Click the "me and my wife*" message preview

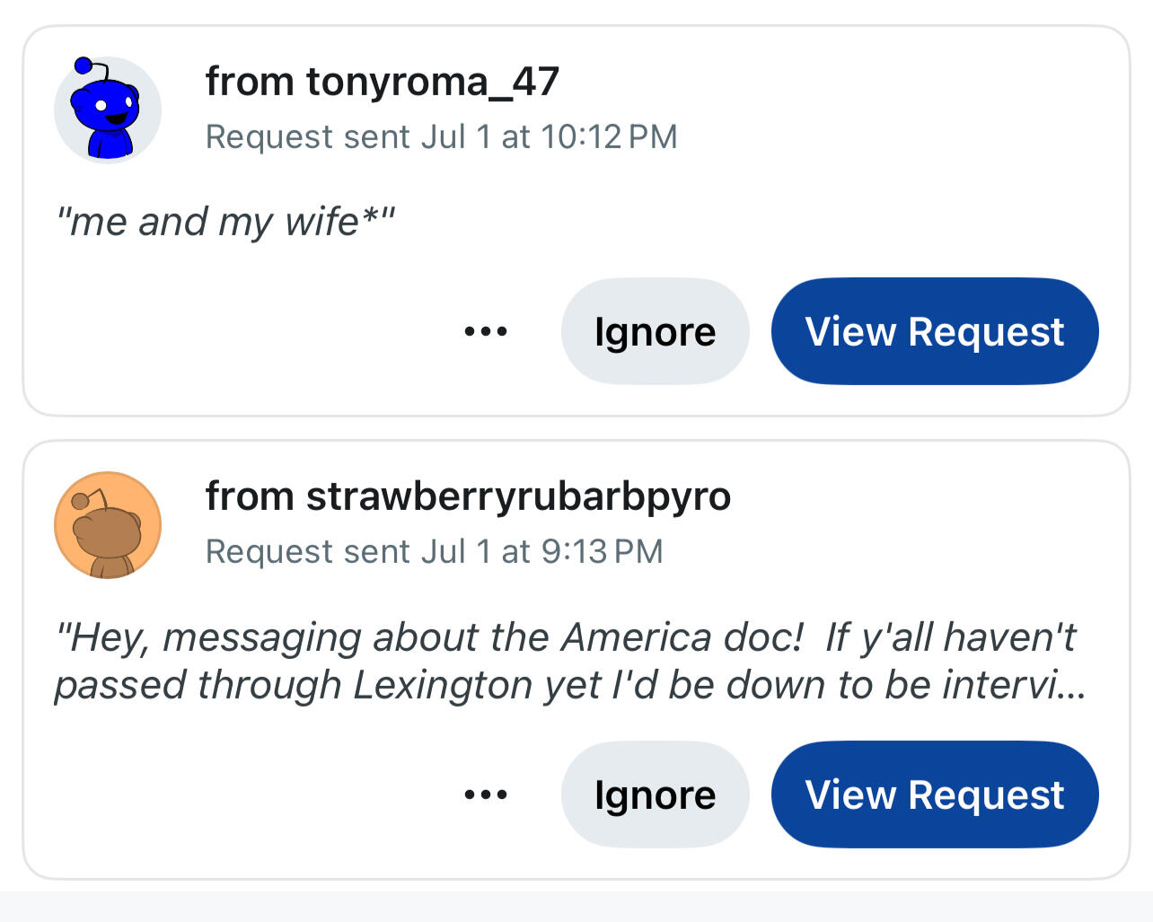pos(224,222)
